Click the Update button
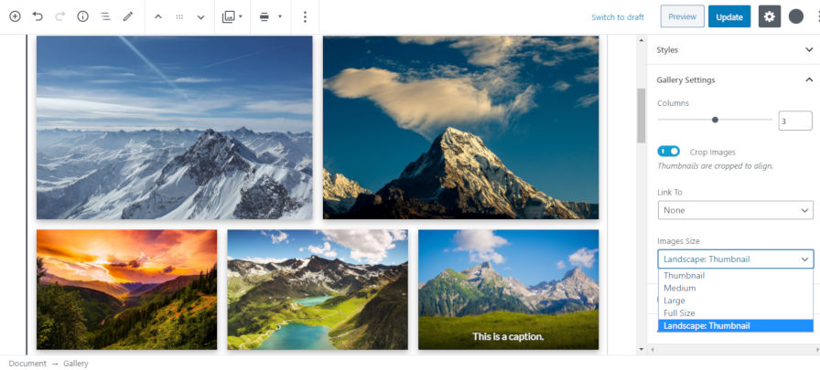The height and width of the screenshot is (370, 820). tap(729, 16)
